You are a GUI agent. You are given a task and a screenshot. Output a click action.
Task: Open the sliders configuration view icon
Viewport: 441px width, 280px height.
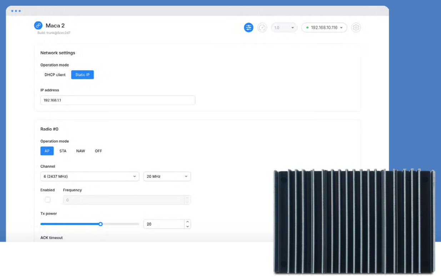249,27
